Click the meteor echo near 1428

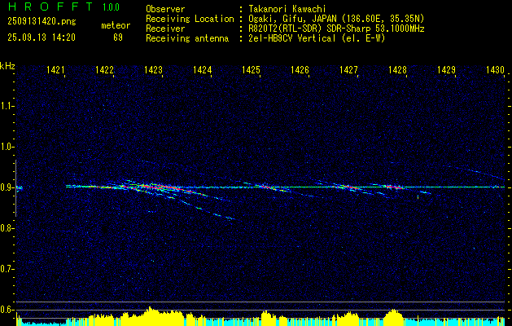point(395,187)
